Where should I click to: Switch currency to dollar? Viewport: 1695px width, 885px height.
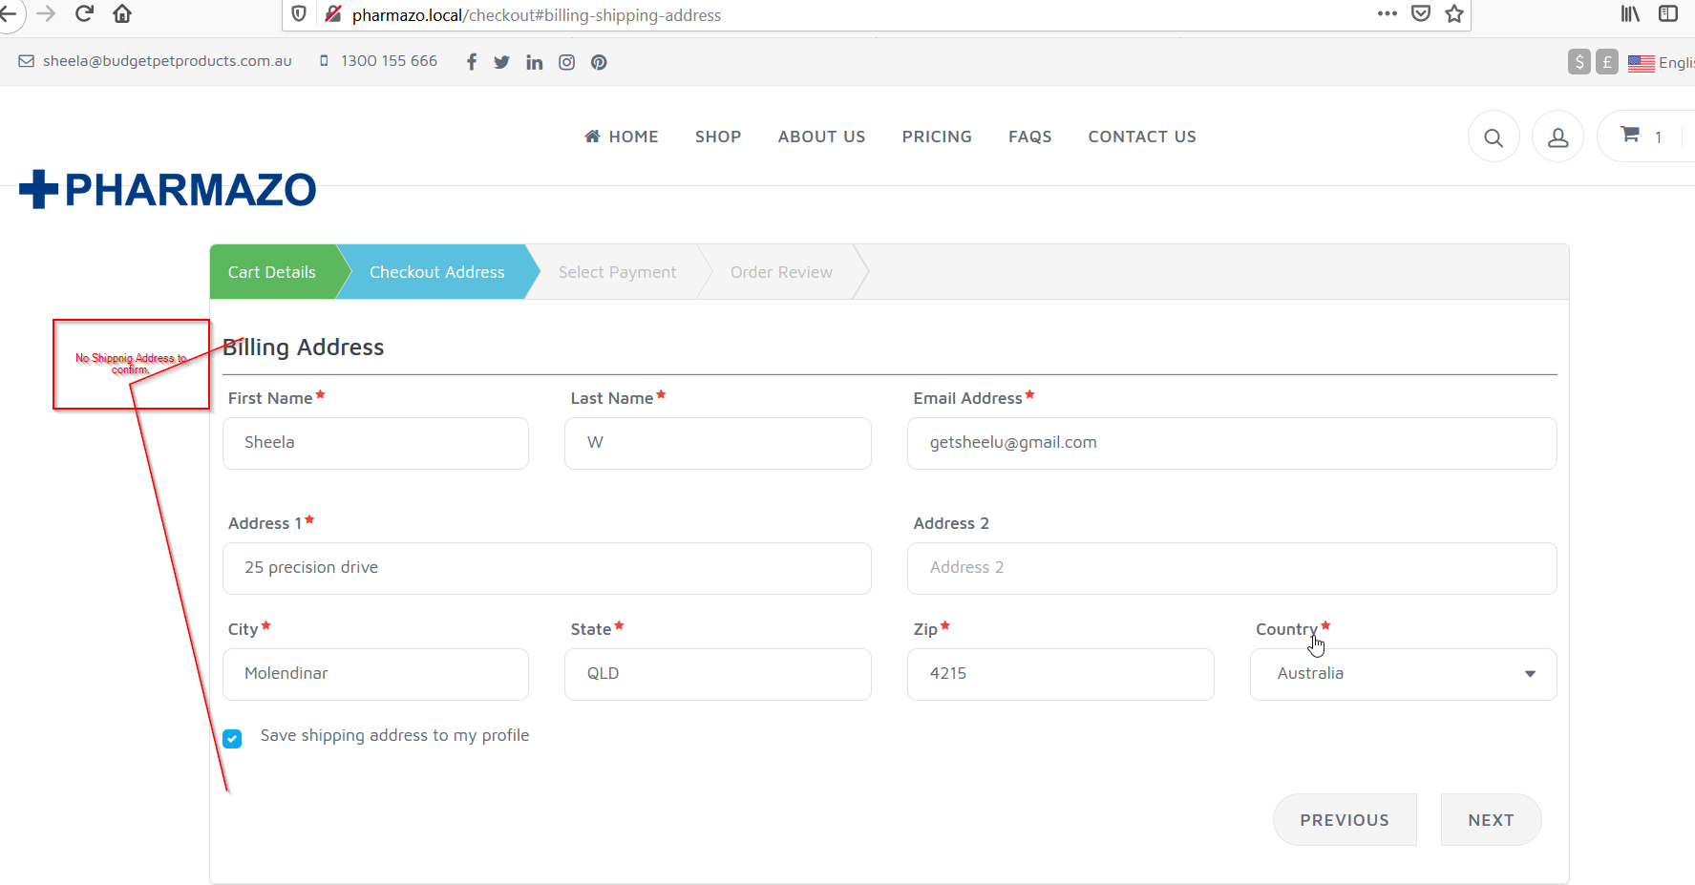[1579, 62]
